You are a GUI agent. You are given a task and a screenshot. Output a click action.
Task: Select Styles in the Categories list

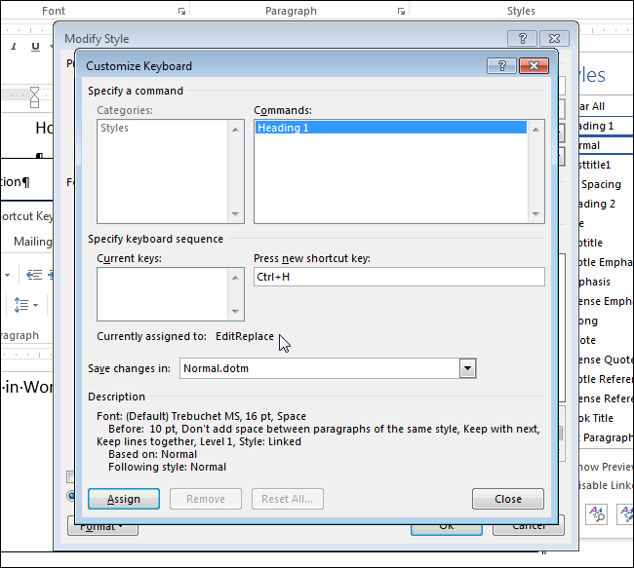114,128
